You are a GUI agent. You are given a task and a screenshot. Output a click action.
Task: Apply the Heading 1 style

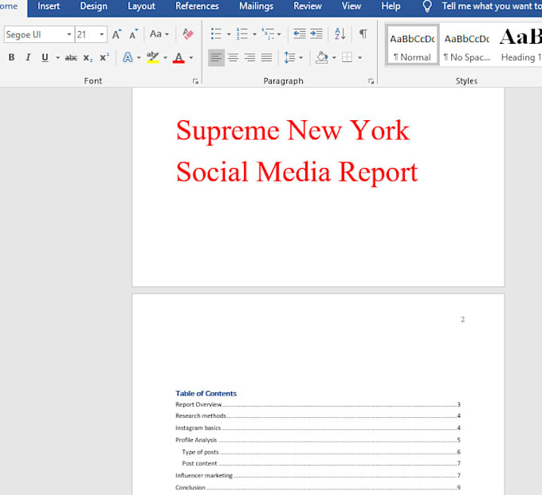click(x=520, y=45)
